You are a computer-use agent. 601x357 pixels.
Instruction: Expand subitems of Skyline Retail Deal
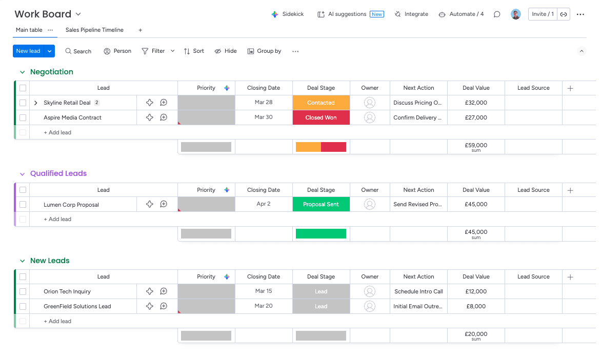(36, 103)
